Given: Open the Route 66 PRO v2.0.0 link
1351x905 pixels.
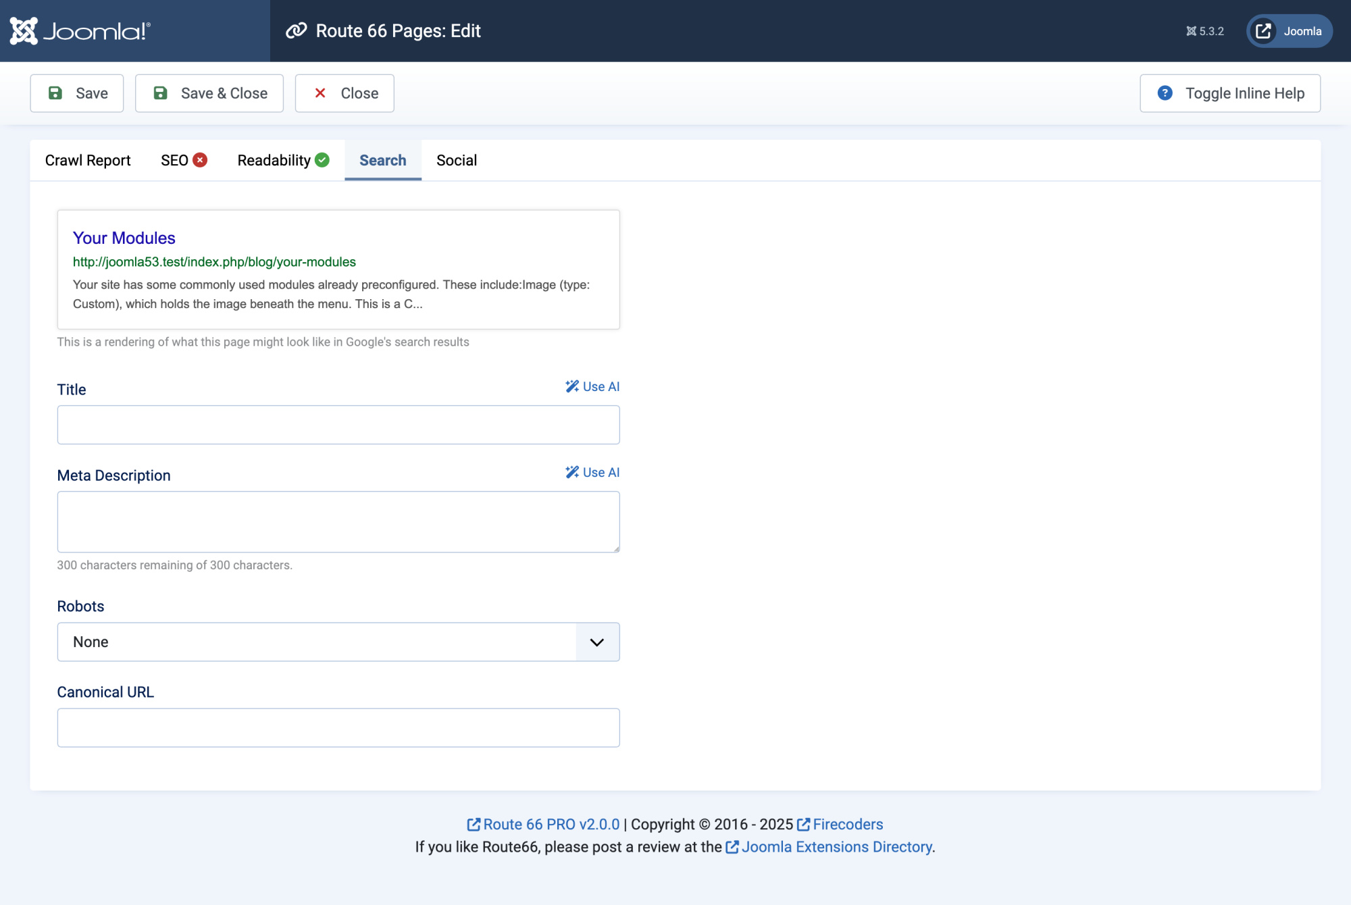Looking at the screenshot, I should pos(543,825).
